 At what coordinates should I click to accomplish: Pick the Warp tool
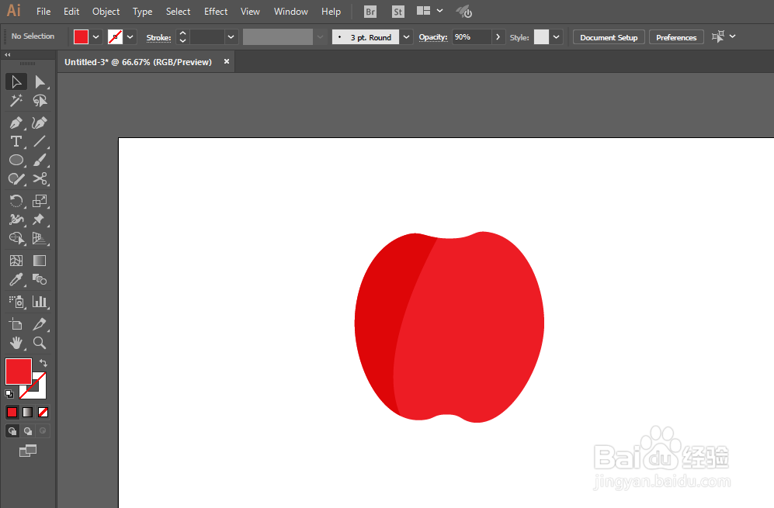(x=16, y=219)
